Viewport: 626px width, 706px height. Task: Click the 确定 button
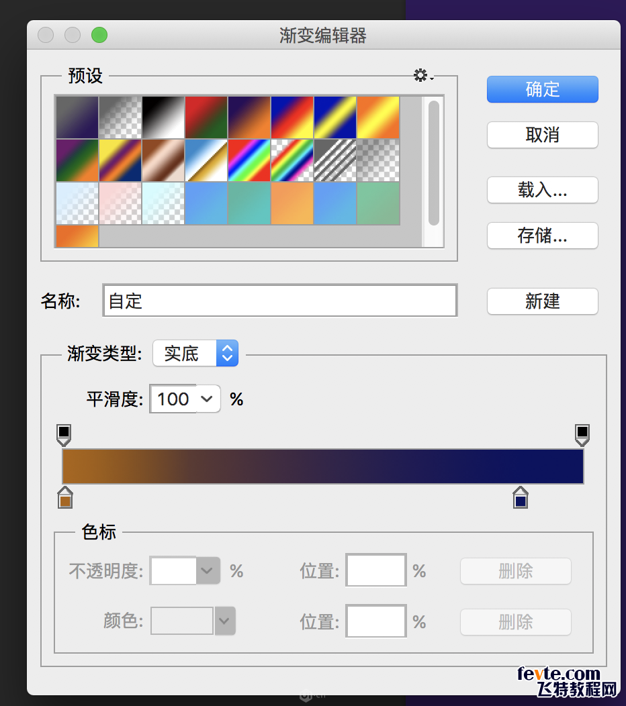(542, 89)
